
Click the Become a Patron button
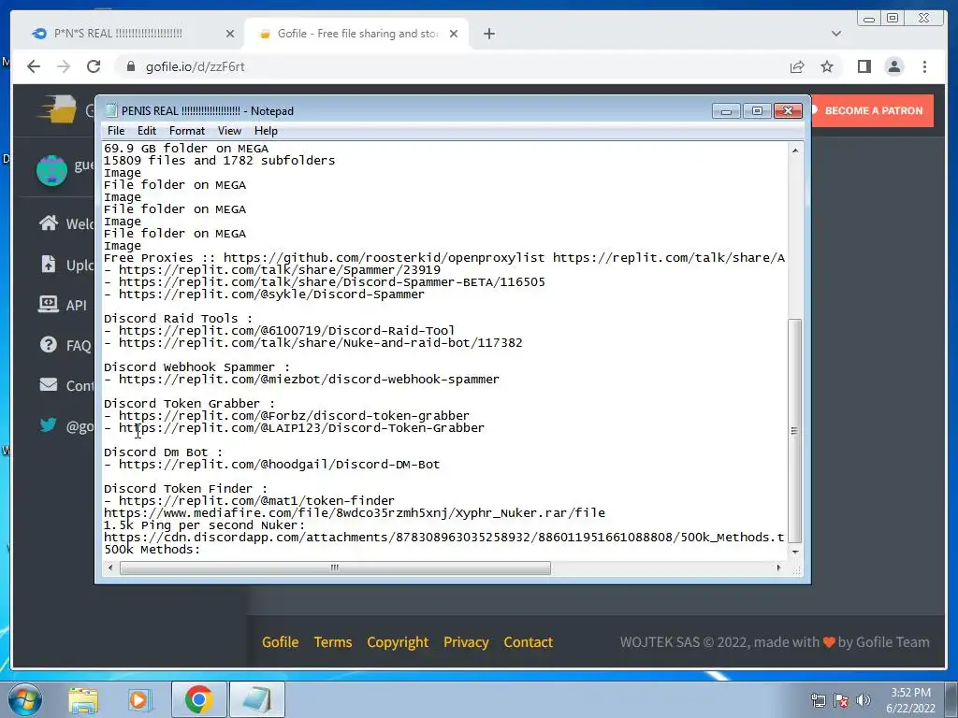pyautogui.click(x=872, y=110)
